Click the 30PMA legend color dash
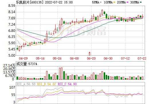The width and height of the screenshot is (149, 104). pyautogui.click(x=141, y=2)
